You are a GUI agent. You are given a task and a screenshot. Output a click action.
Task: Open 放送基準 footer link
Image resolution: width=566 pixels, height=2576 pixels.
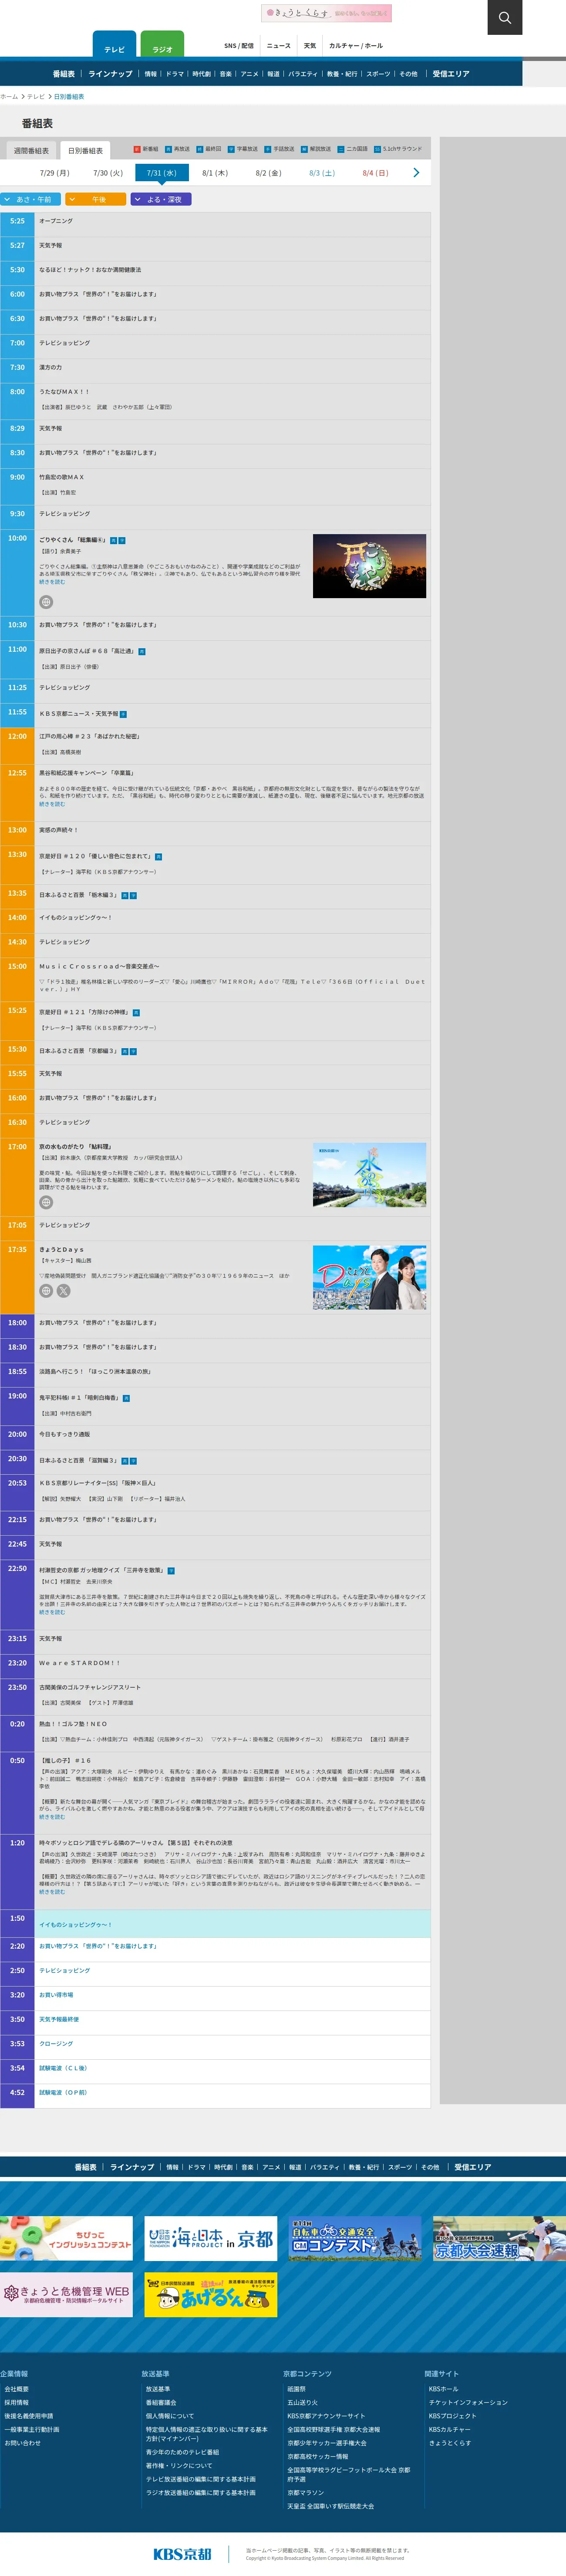point(158,2389)
